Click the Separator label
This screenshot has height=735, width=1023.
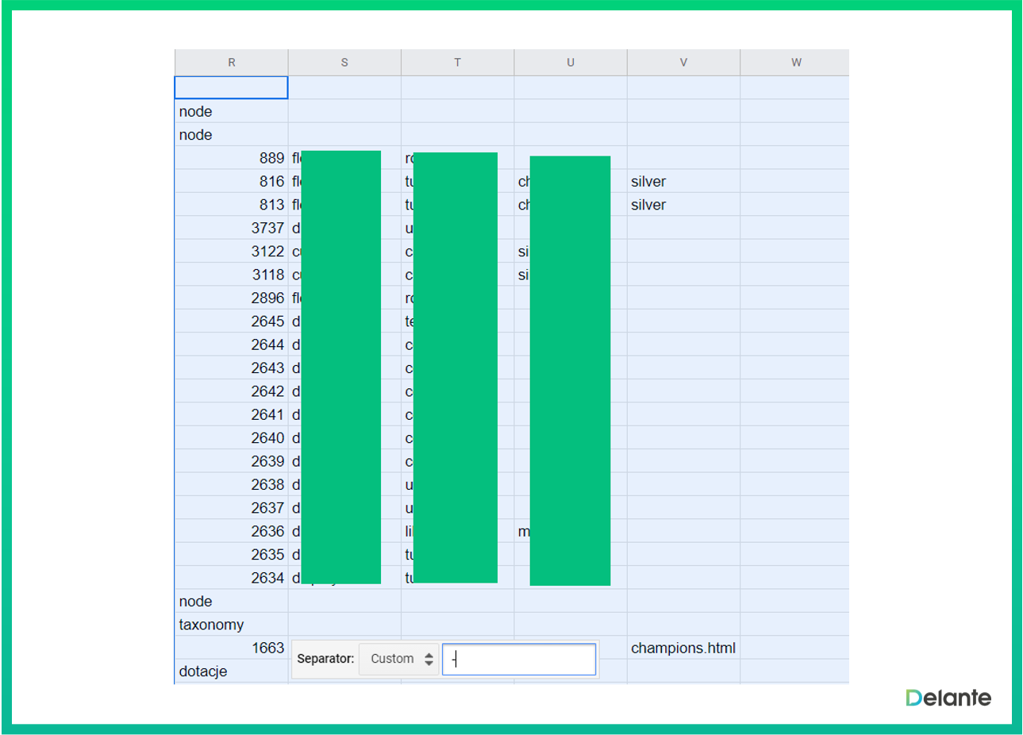tap(325, 659)
